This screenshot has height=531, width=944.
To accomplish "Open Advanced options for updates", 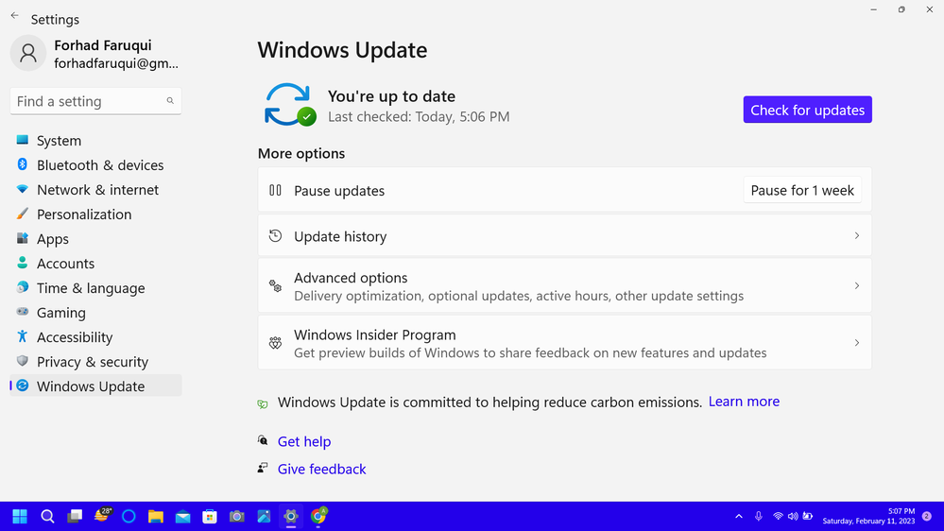I will coord(565,286).
